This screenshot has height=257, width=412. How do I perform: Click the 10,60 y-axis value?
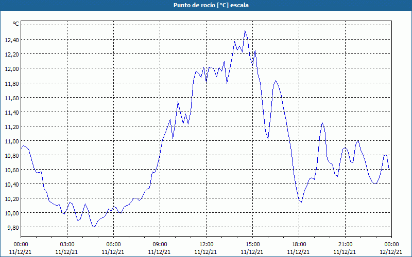point(12,170)
